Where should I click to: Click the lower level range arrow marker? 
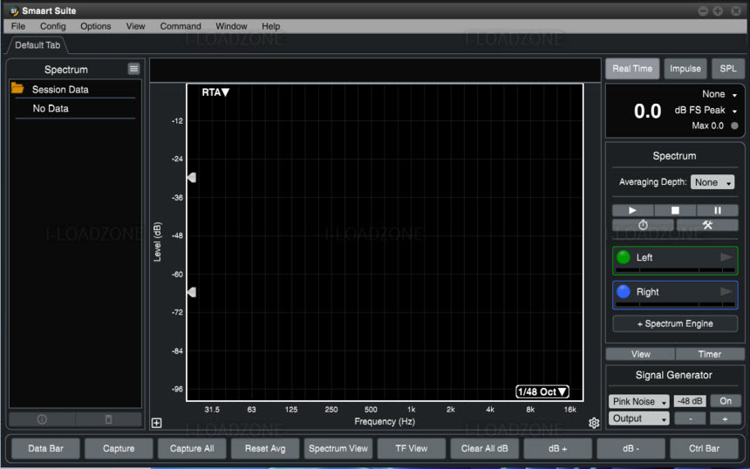pos(192,292)
